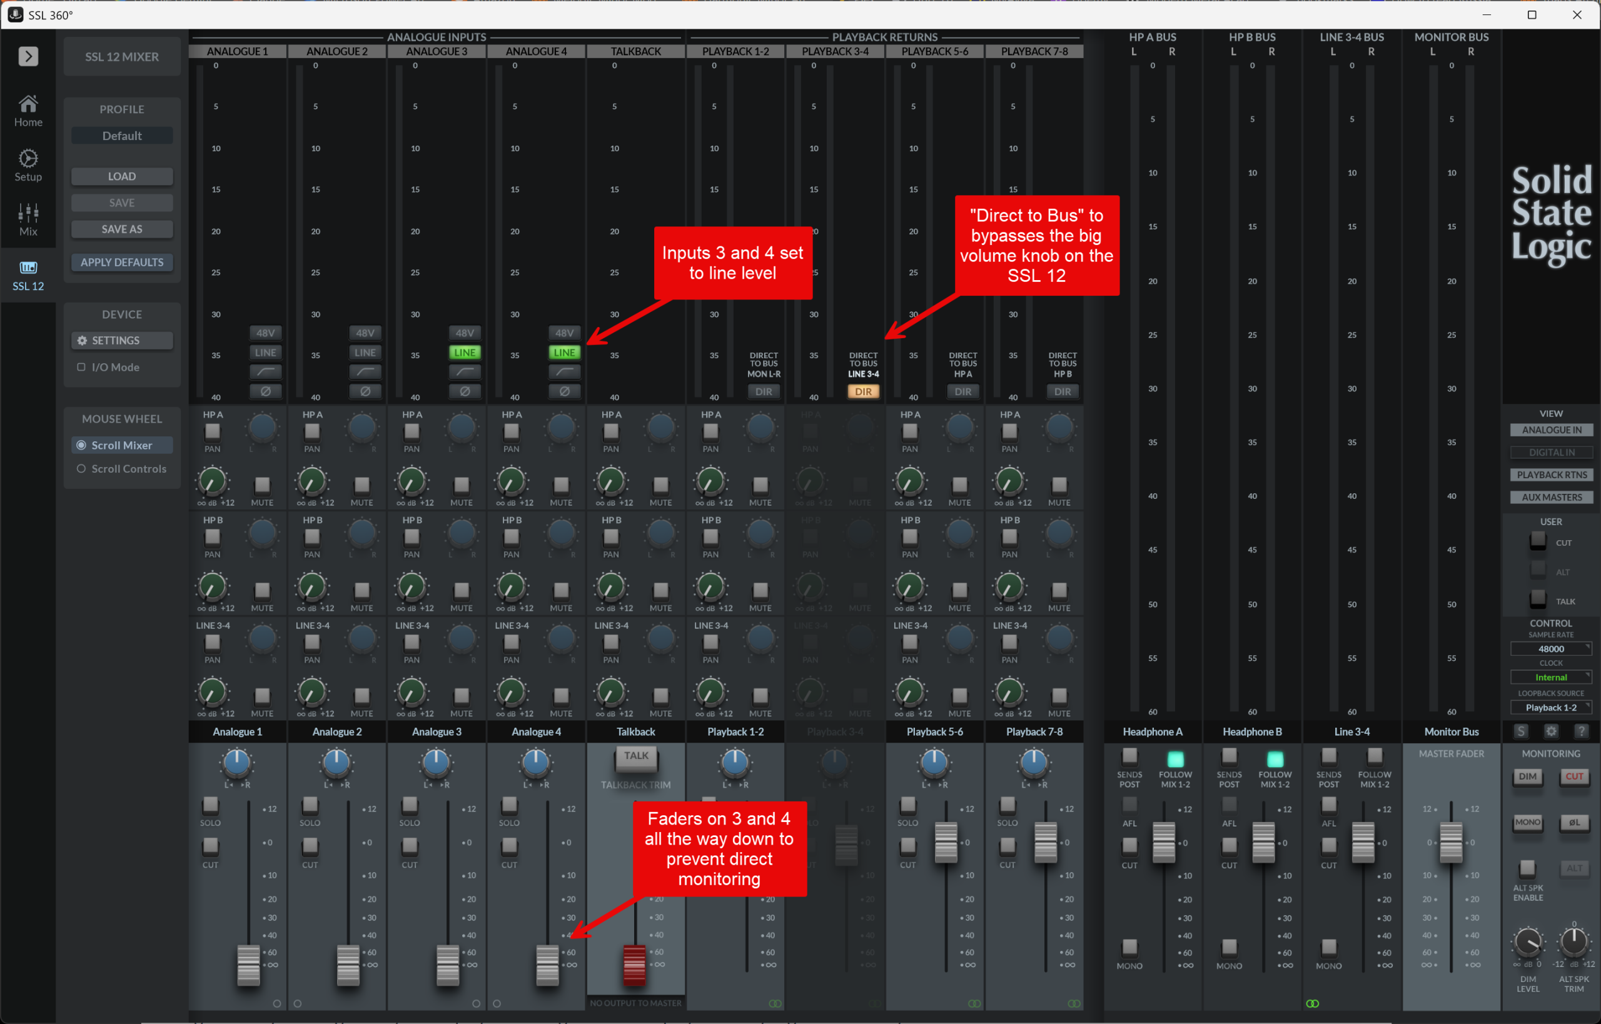Click the Headphone A bus fader handle

click(x=1163, y=843)
